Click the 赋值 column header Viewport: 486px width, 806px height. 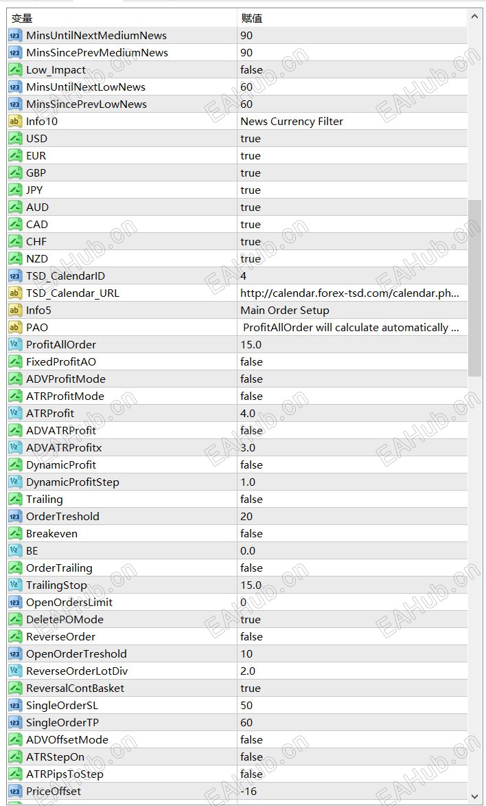(x=251, y=18)
